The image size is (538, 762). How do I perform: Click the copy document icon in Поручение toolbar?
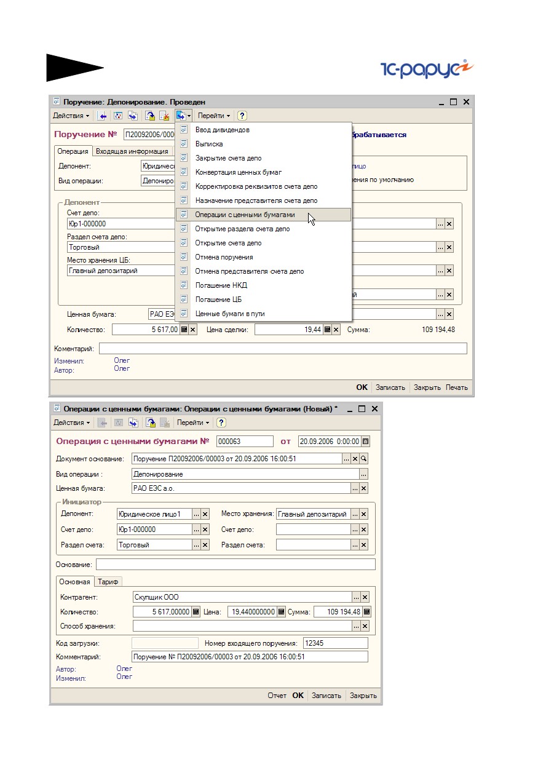(133, 116)
